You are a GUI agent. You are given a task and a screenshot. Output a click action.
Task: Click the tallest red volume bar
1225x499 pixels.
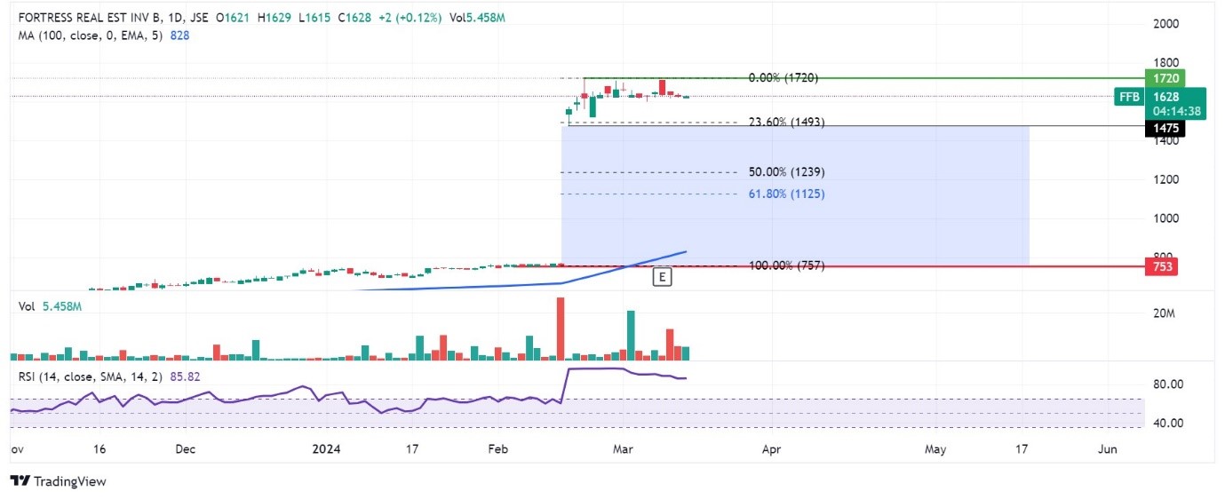[x=561, y=329]
